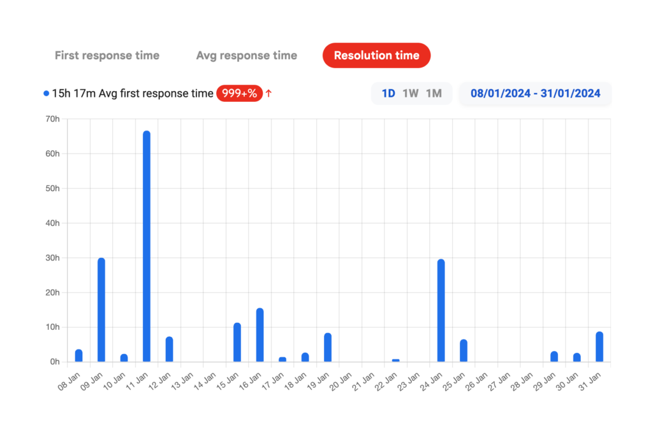This screenshot has width=653, height=435.
Task: Click the 0h y-axis label
Action: 55,362
